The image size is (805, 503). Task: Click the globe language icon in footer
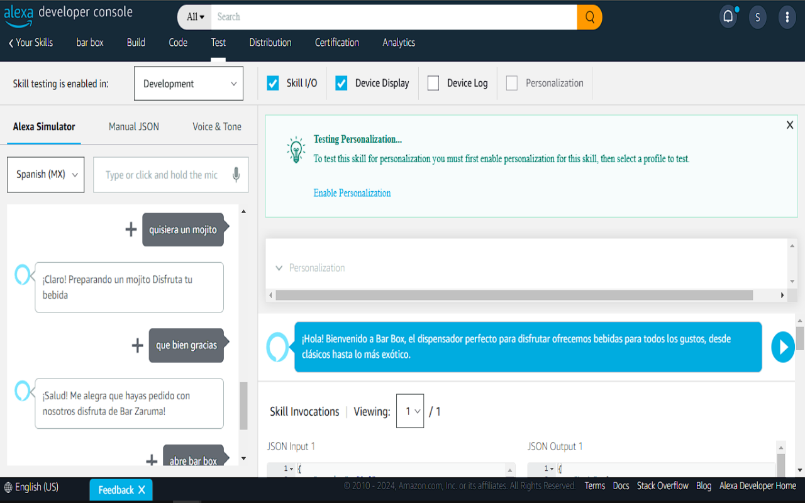(8, 487)
